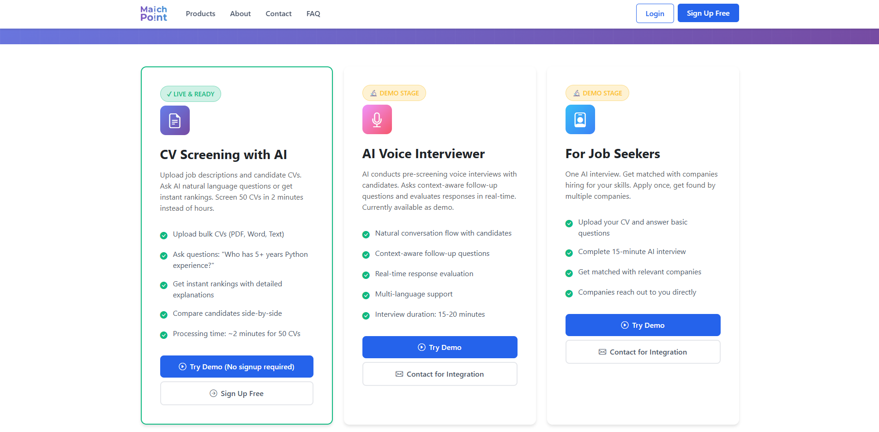Click the pink microphone icon
This screenshot has height=432, width=879.
377,119
